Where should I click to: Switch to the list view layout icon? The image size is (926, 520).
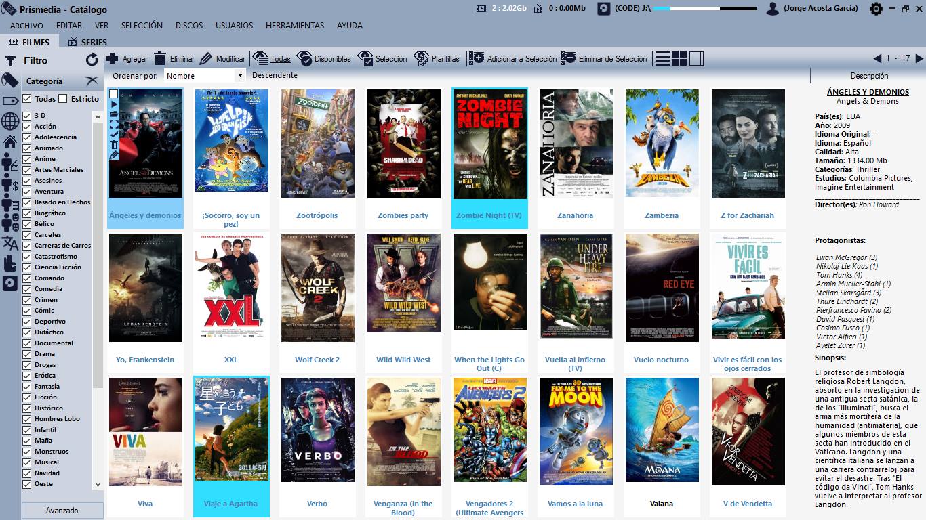pos(662,59)
